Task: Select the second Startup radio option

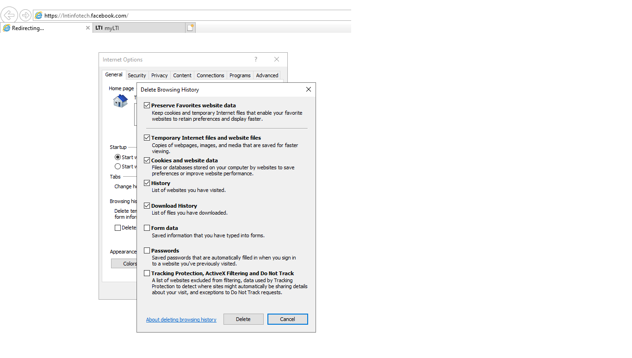Action: pyautogui.click(x=118, y=167)
